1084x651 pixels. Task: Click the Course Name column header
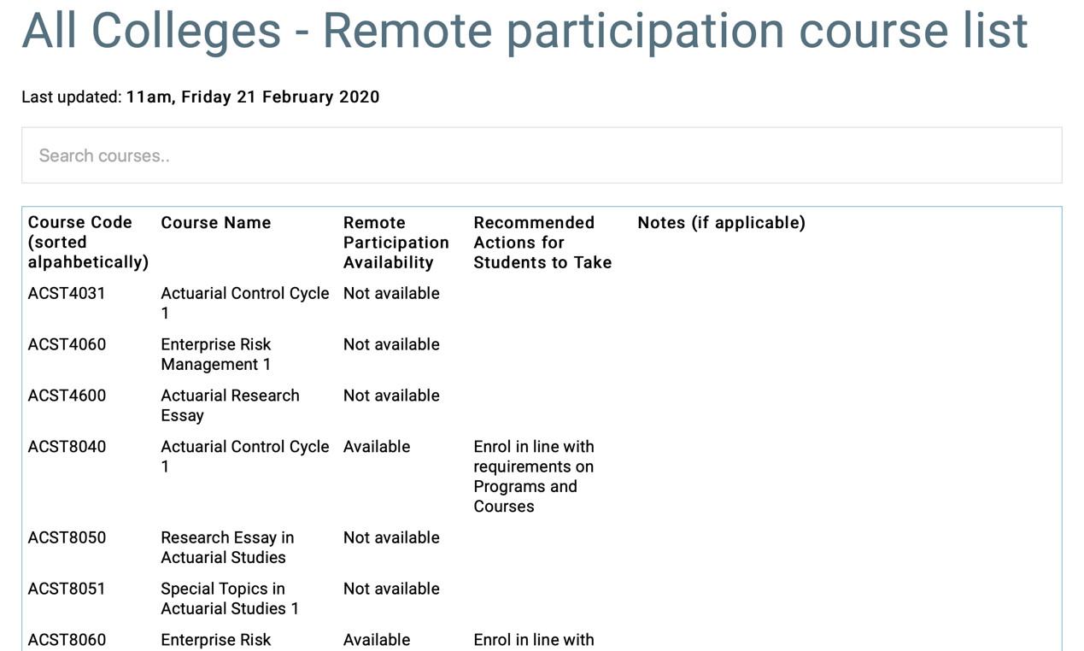point(216,223)
